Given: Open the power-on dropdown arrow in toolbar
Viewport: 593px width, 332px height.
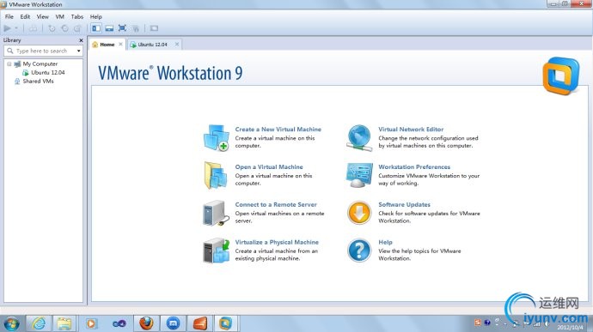Looking at the screenshot, I should (16, 28).
